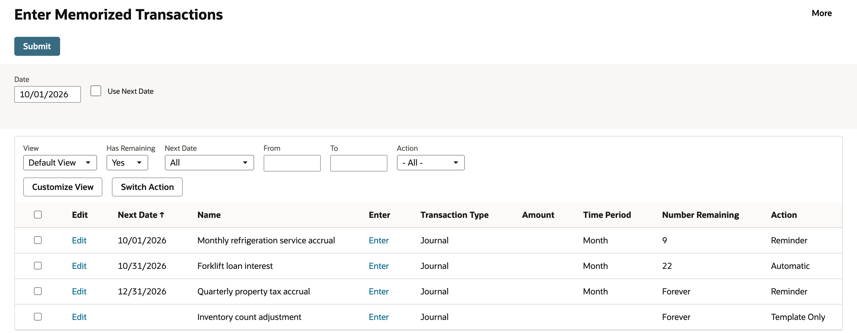
Task: Expand the Next Date filter dropdown
Action: (209, 163)
